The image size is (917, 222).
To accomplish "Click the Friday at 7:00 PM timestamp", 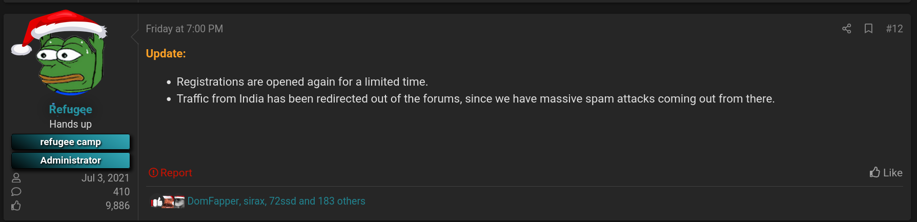I will [x=185, y=29].
